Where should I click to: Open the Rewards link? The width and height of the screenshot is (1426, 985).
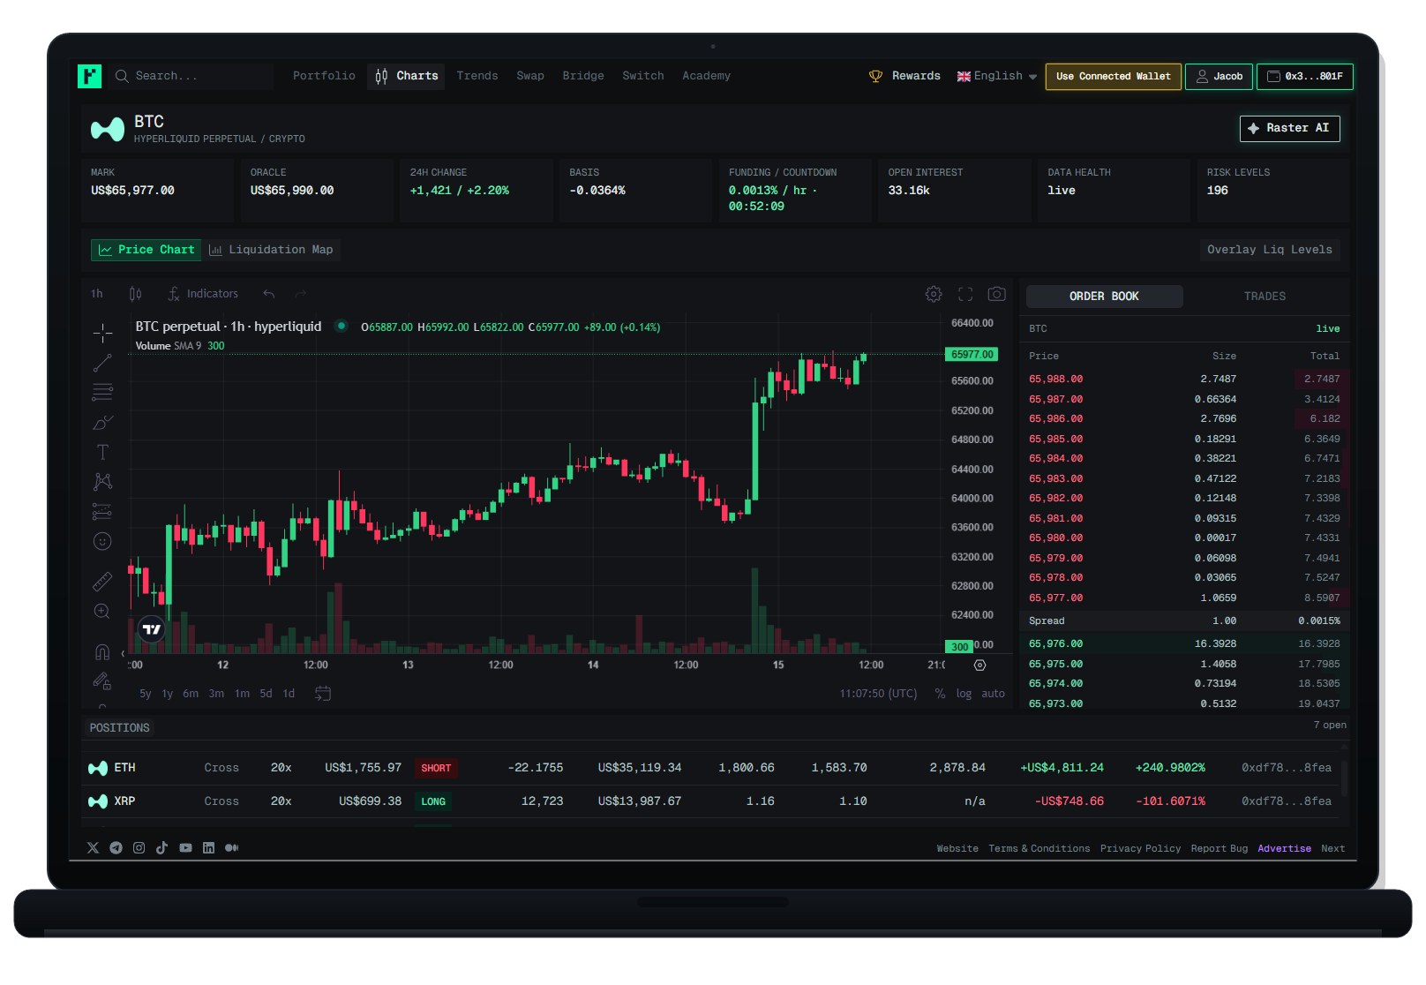(904, 76)
